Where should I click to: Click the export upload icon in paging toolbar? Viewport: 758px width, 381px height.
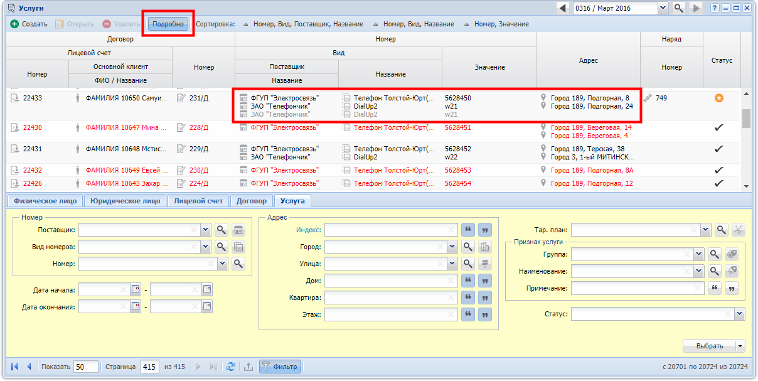248,367
